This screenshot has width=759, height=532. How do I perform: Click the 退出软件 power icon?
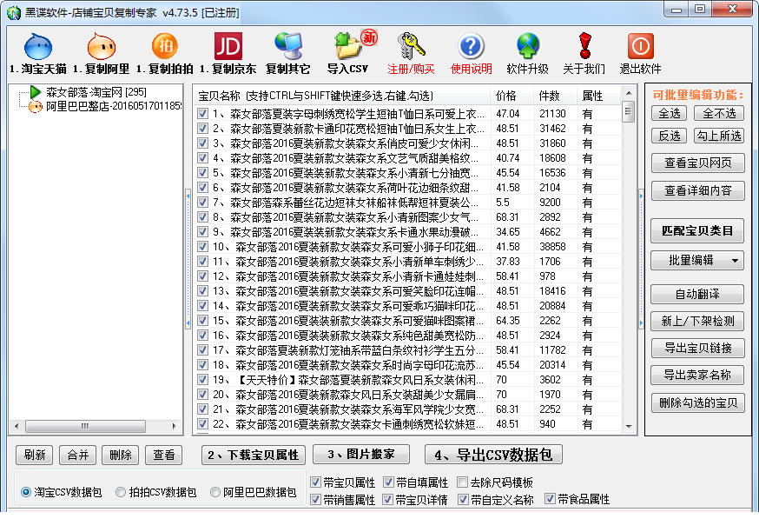click(640, 47)
